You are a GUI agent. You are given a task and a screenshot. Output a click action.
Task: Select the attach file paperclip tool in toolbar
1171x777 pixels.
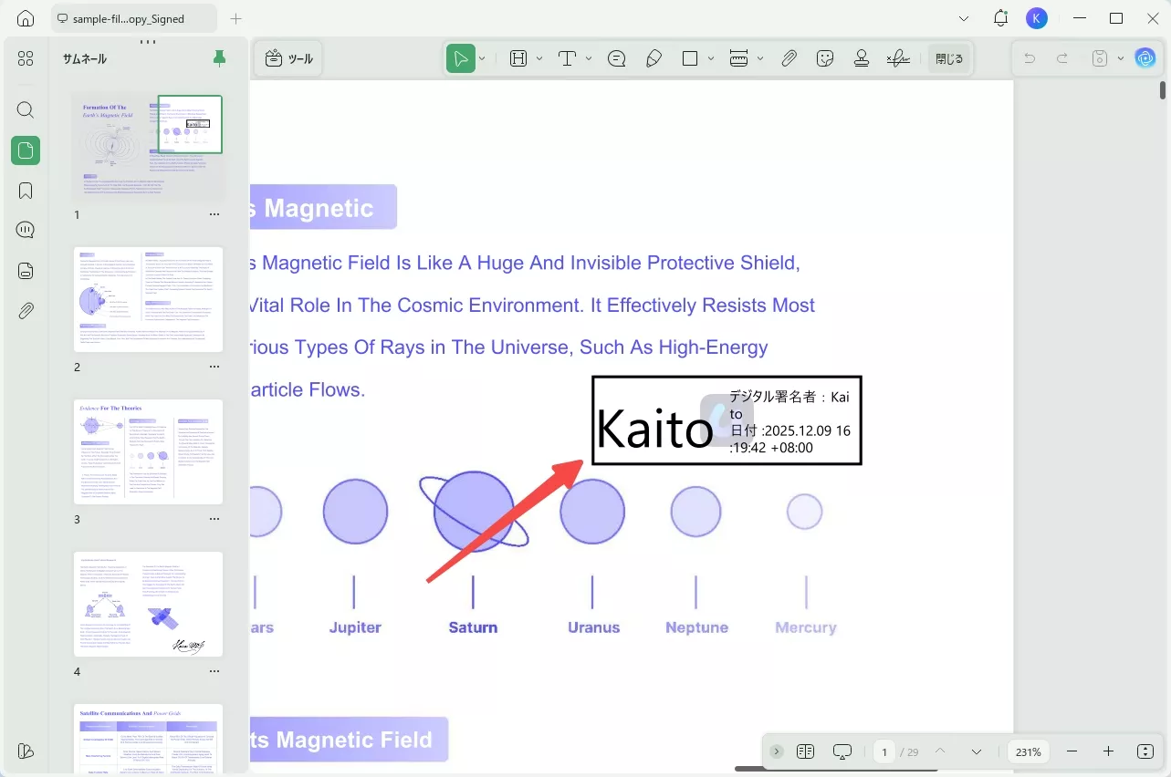tap(789, 58)
